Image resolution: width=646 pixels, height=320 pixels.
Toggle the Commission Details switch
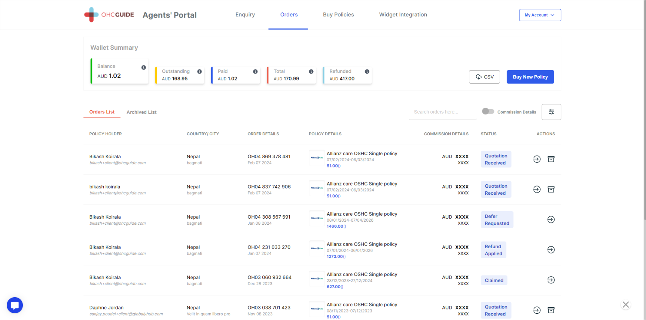pyautogui.click(x=488, y=111)
